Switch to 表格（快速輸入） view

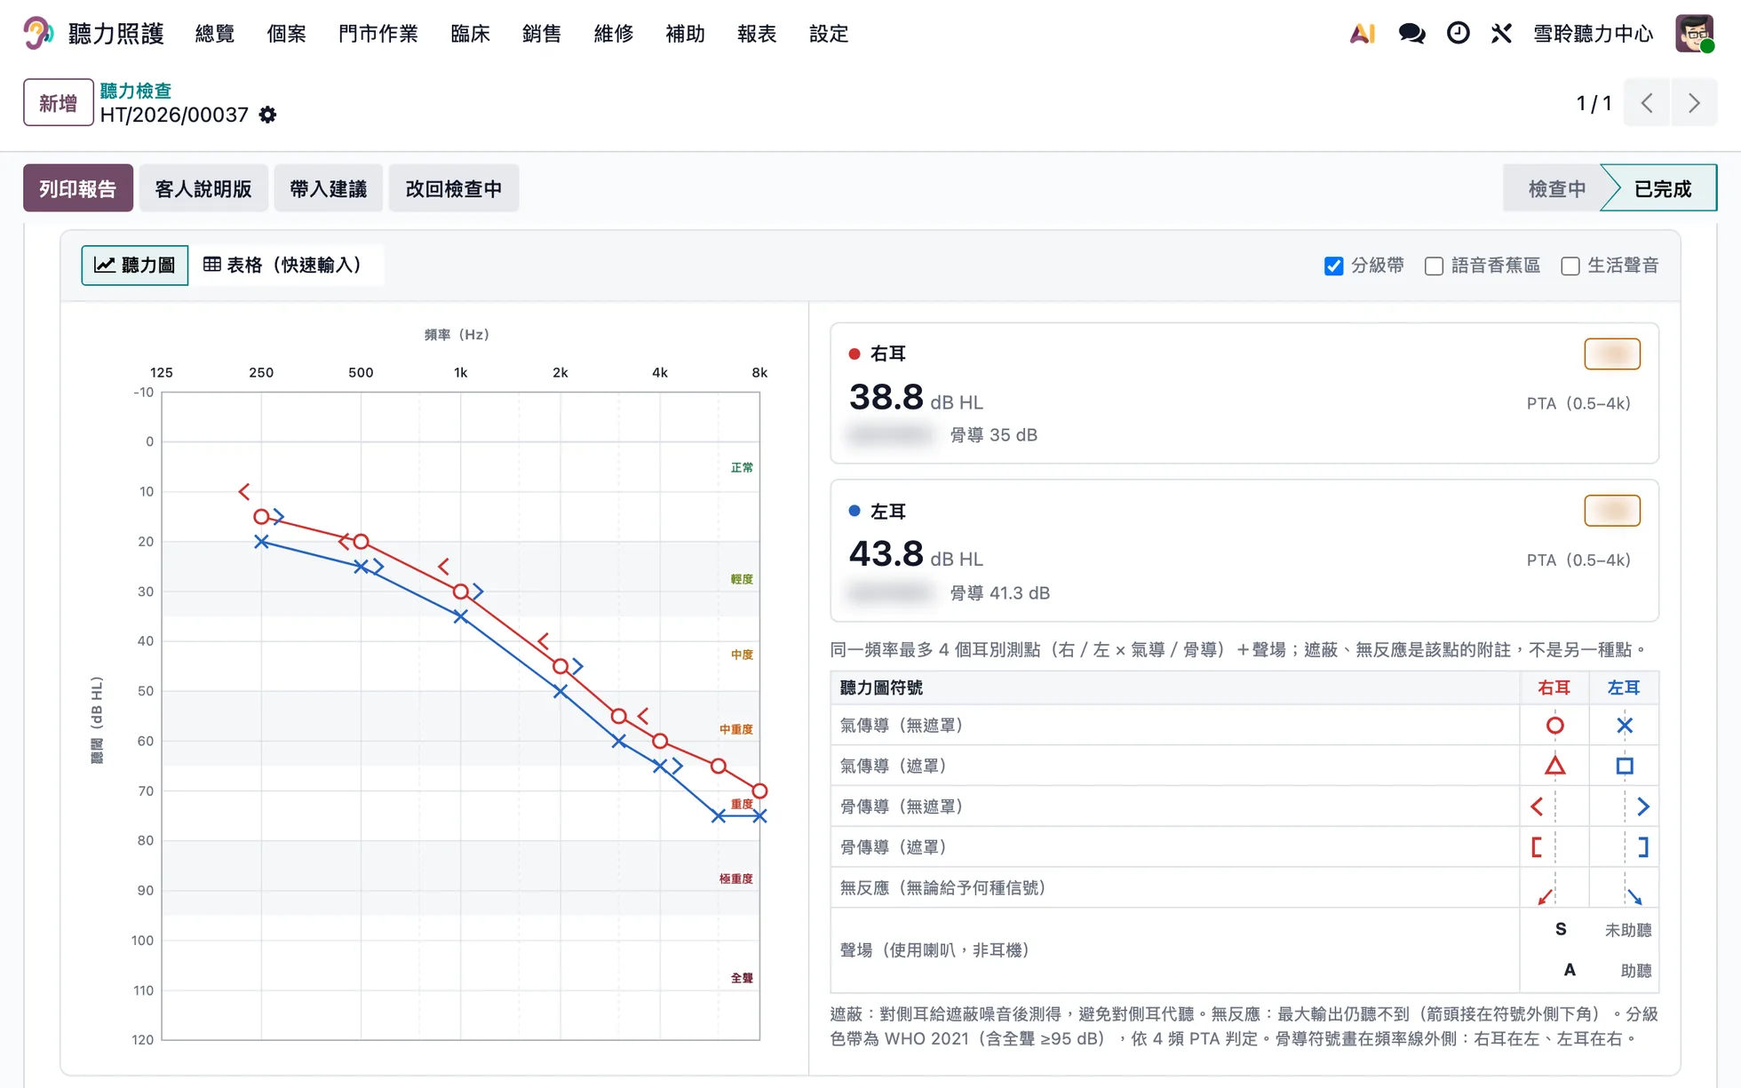coord(285,265)
